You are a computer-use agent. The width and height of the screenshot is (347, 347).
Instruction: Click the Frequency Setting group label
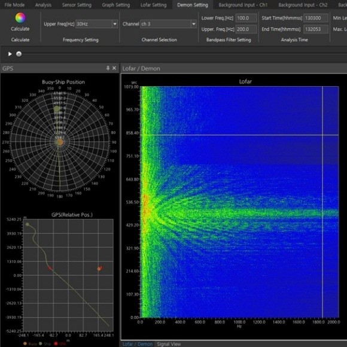[x=81, y=40]
